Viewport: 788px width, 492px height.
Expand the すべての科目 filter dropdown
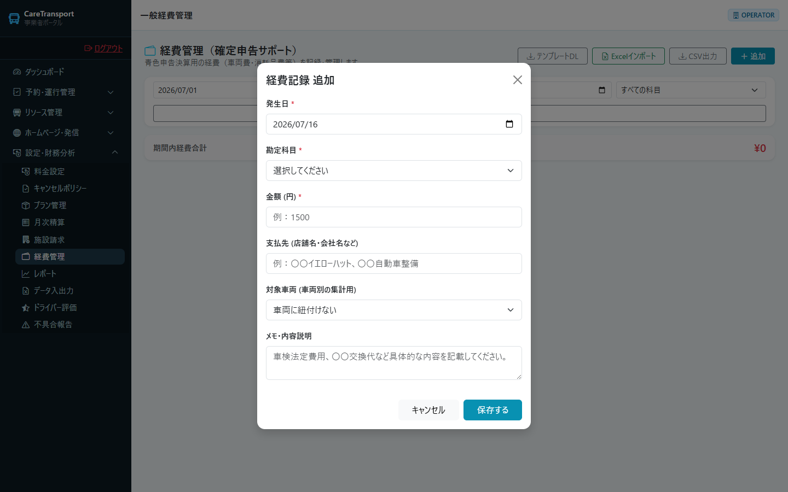pos(691,90)
